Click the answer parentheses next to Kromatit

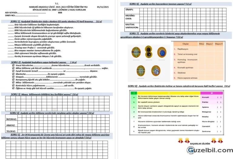[x=219, y=97]
